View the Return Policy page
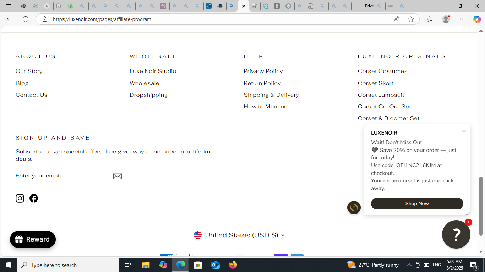485x272 pixels. coord(262,83)
